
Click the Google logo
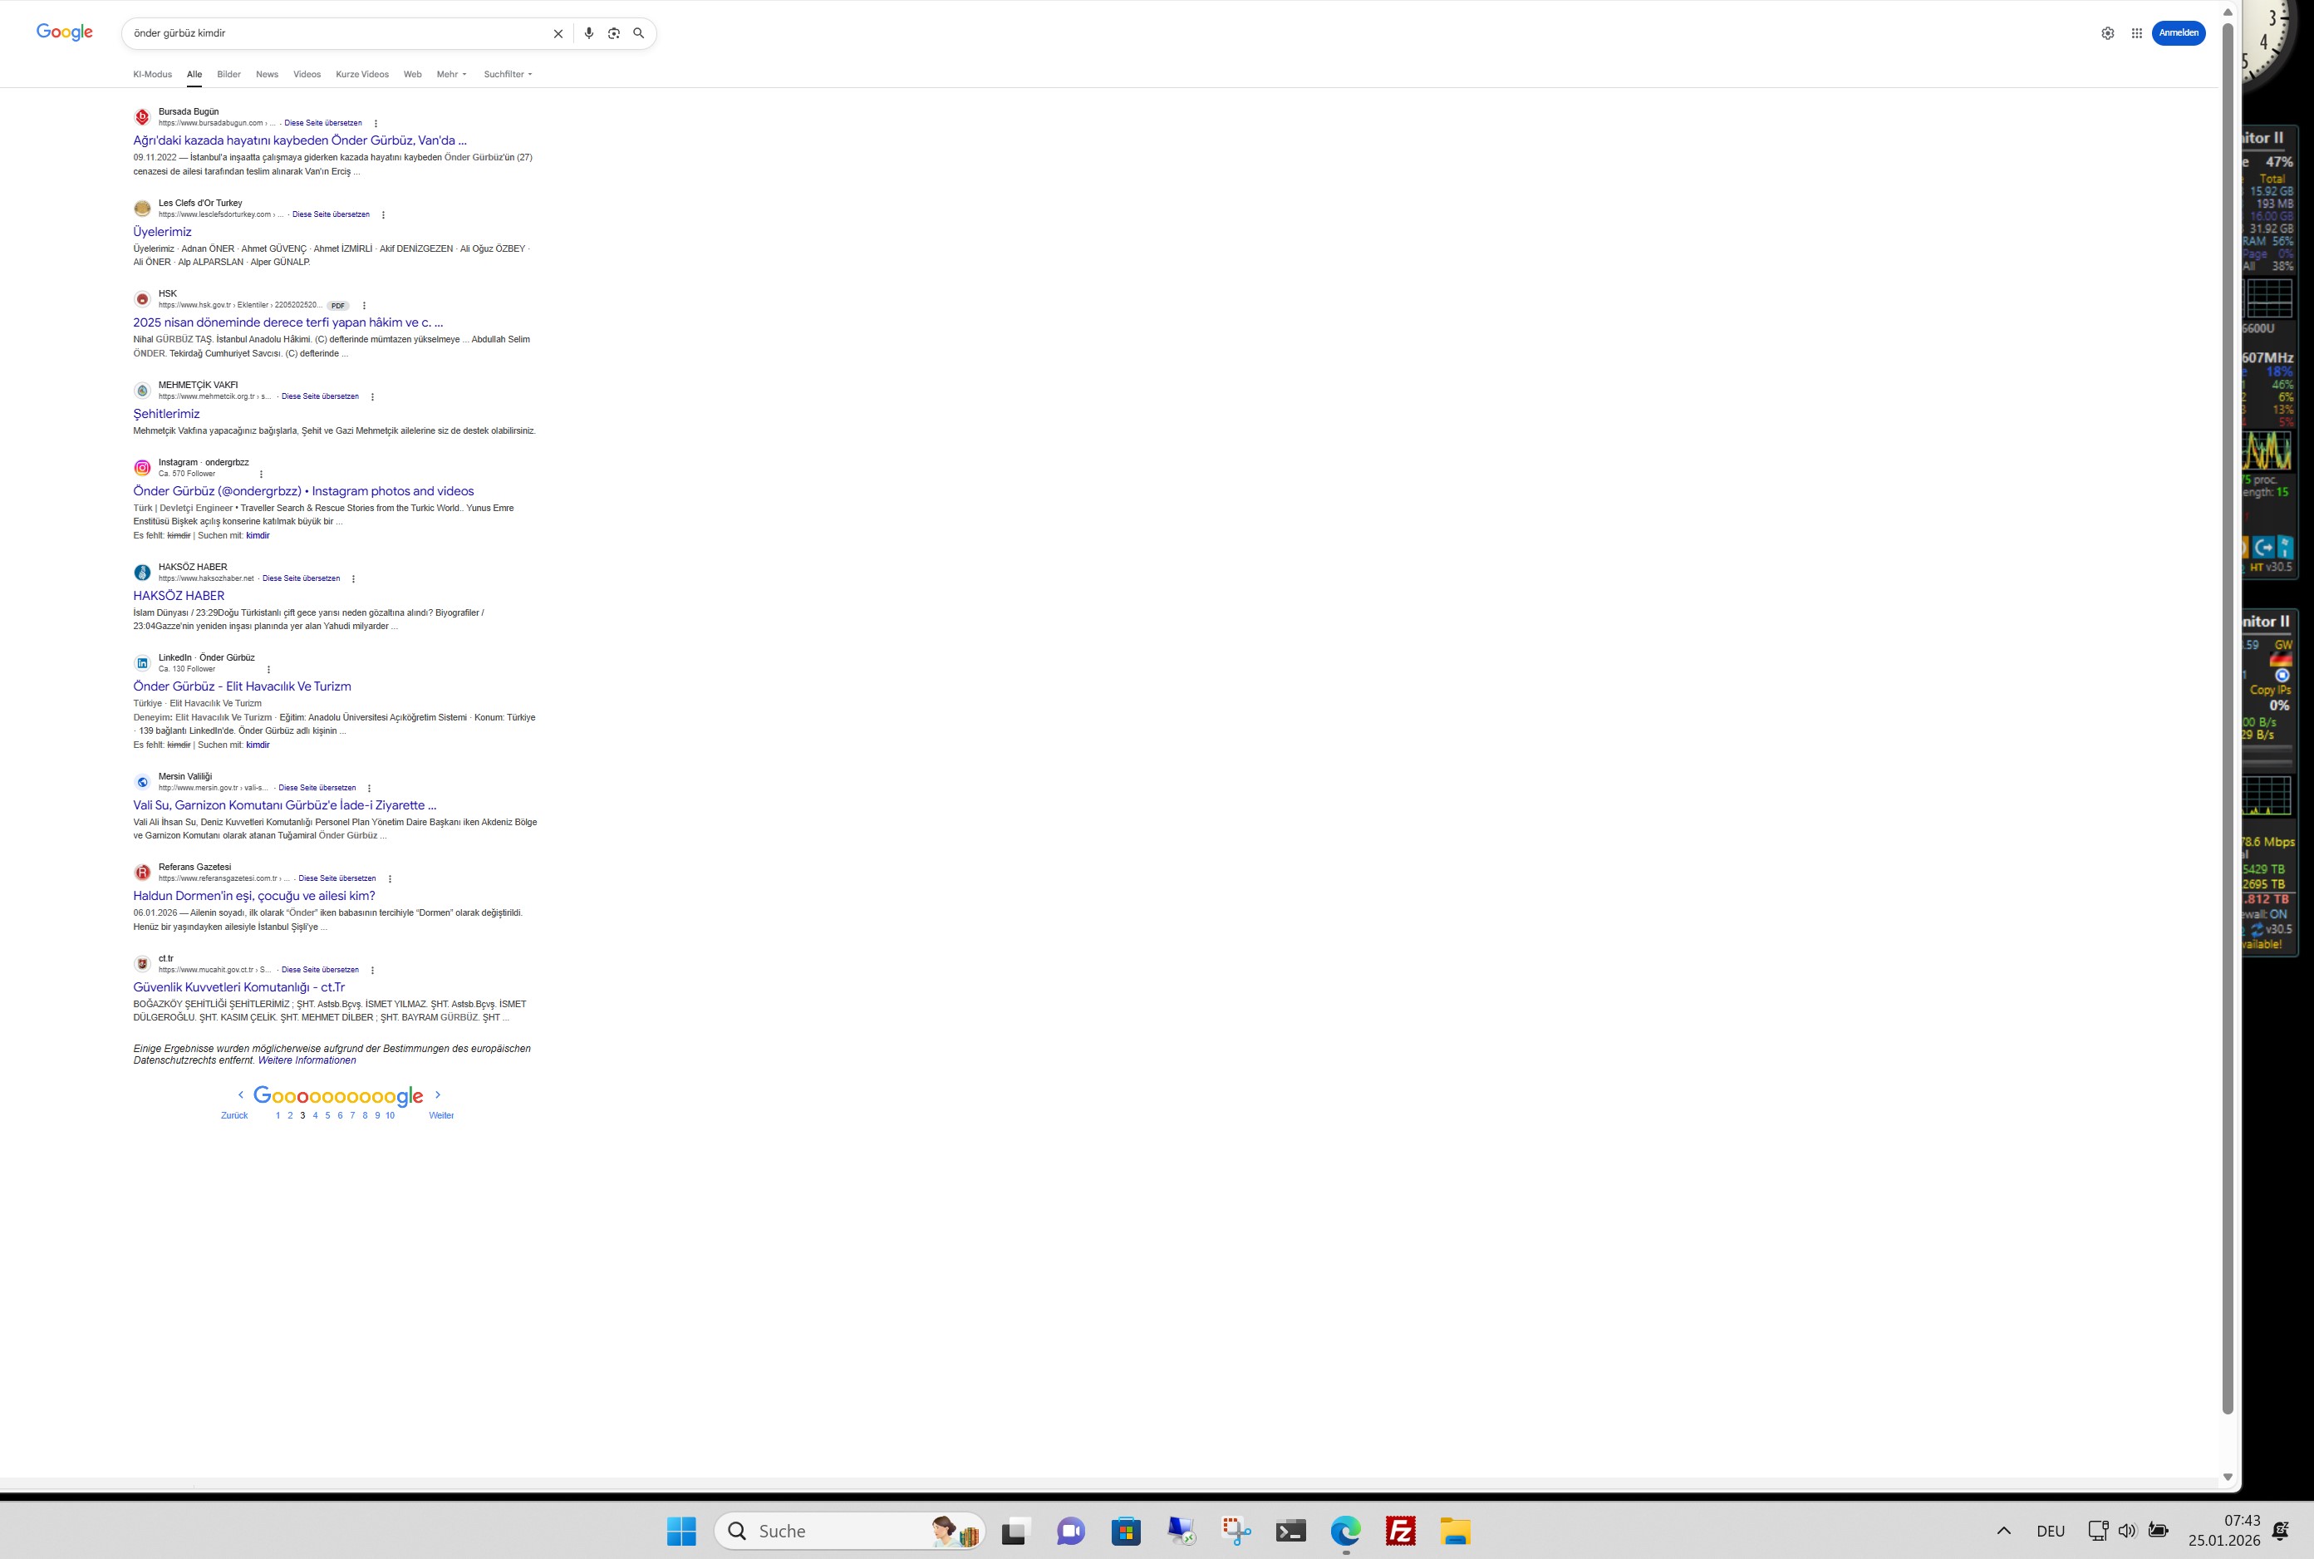[x=65, y=32]
